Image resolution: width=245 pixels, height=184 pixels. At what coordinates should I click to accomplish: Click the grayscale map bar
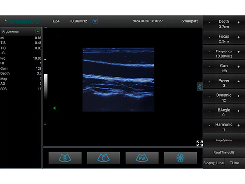pos(46,86)
